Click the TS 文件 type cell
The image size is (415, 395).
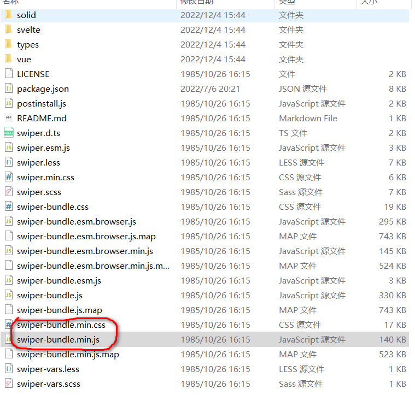pyautogui.click(x=293, y=133)
